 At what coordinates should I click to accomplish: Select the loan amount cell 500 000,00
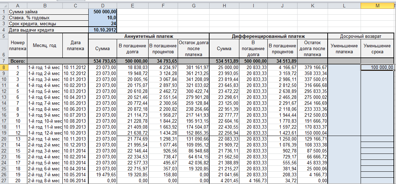click(103, 12)
